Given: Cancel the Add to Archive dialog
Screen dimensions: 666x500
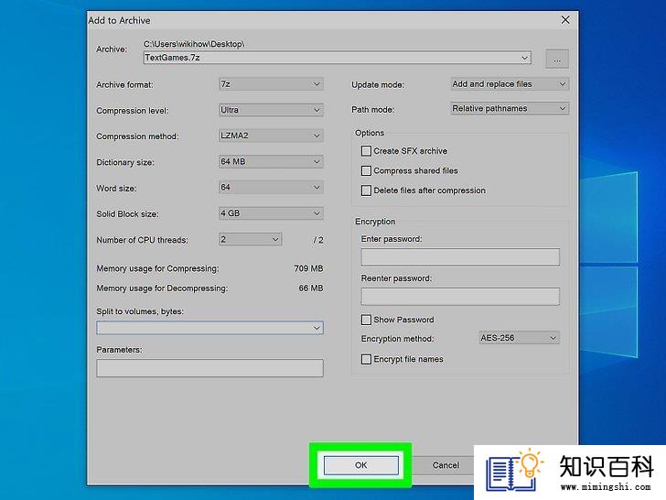Looking at the screenshot, I should 446,465.
